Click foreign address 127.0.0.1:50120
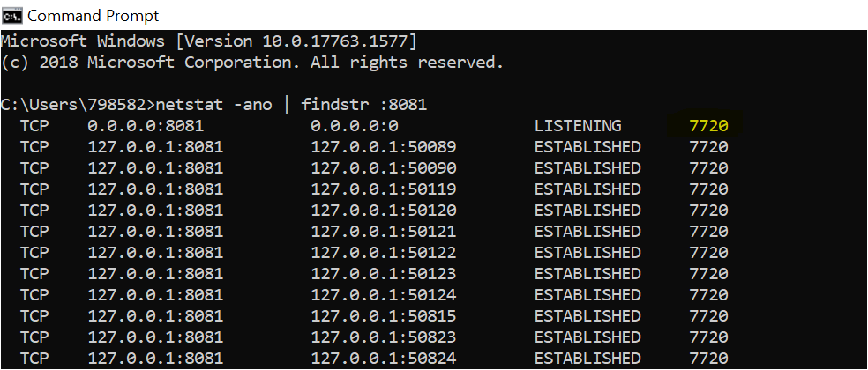The image size is (868, 370). click(384, 211)
